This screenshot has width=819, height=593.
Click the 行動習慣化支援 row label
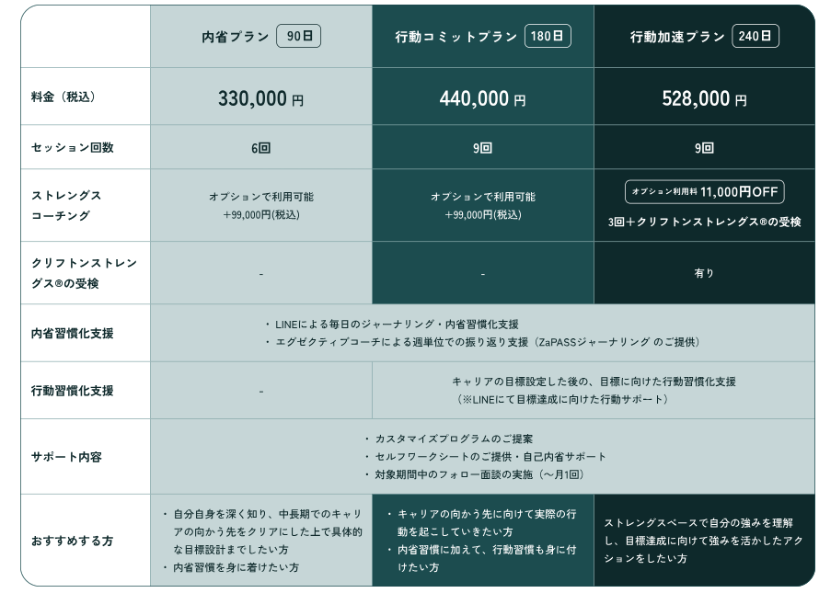[72, 390]
